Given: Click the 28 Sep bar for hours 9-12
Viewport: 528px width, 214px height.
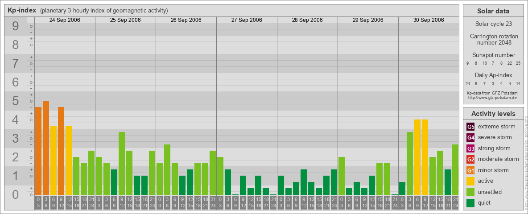Looking at the screenshot, I should (x=303, y=182).
